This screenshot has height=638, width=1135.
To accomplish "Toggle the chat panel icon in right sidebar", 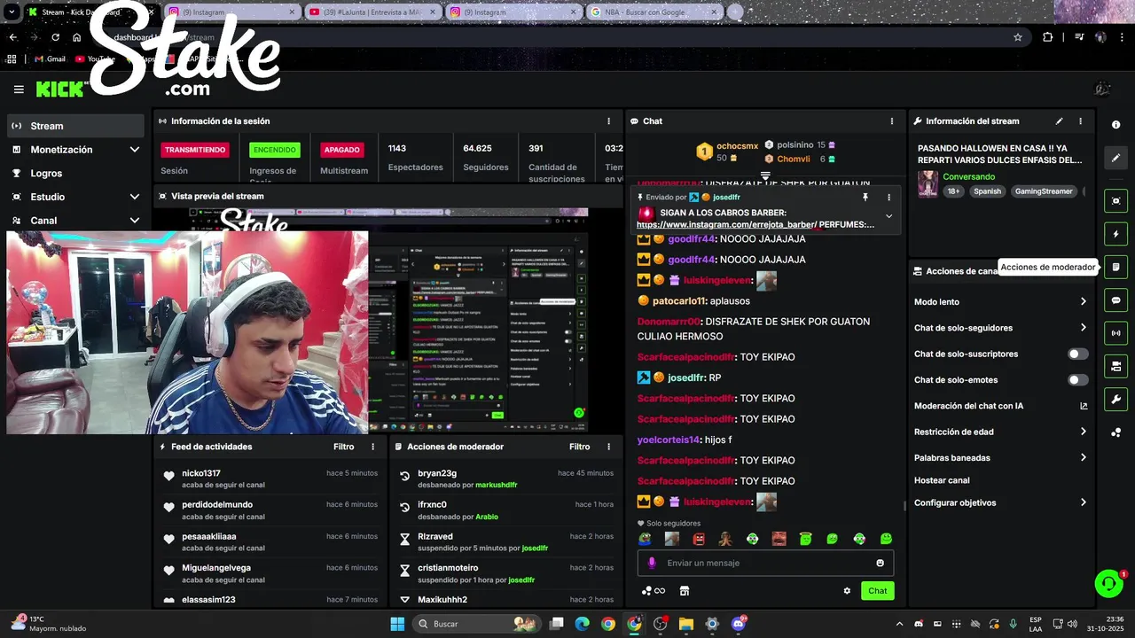I will tap(1116, 300).
